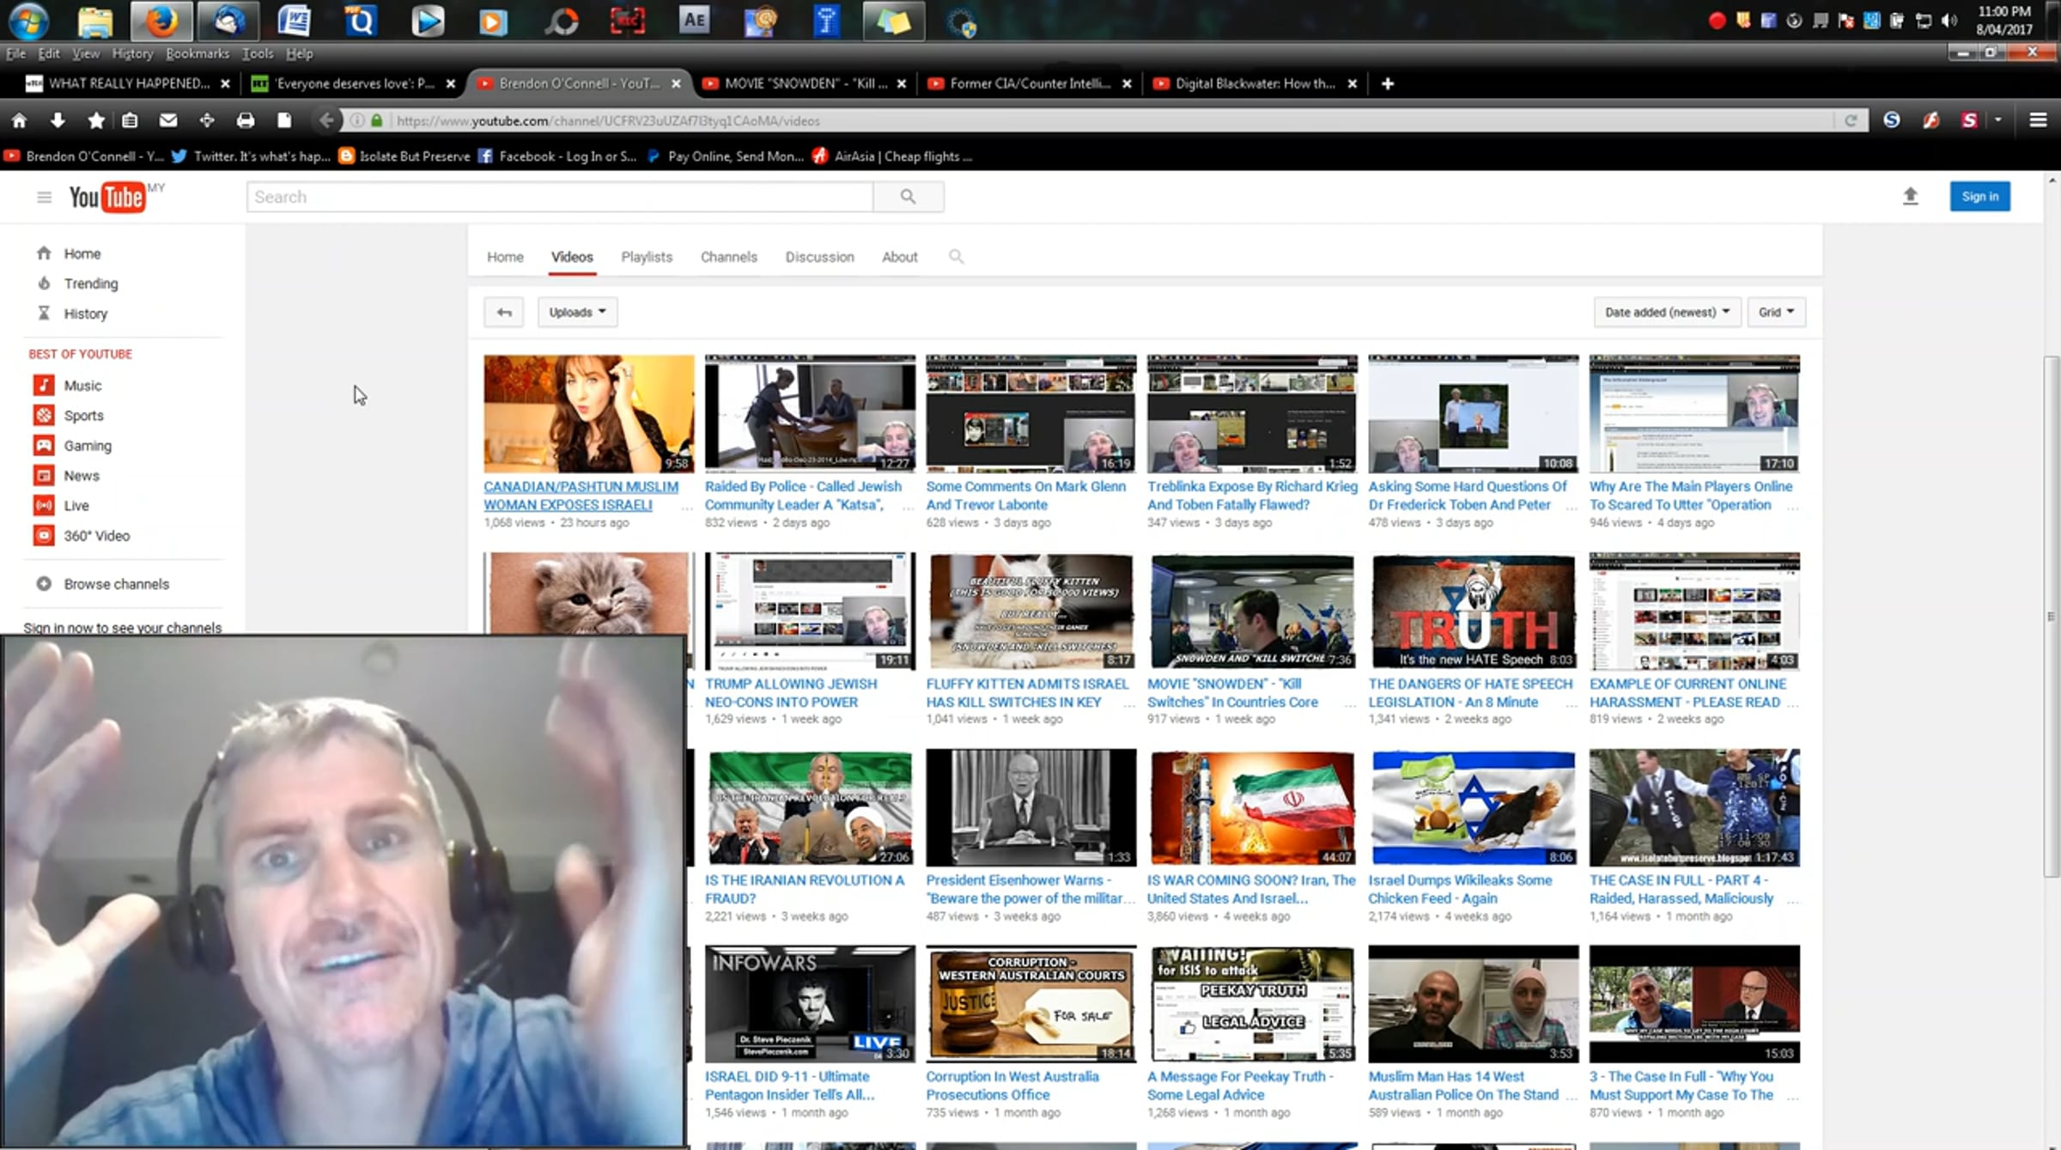Click the YouTube search input field
Image resolution: width=2061 pixels, height=1150 pixels.
(560, 197)
